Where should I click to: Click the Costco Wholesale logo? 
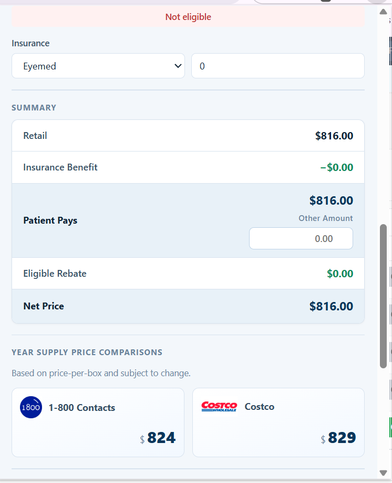click(219, 406)
